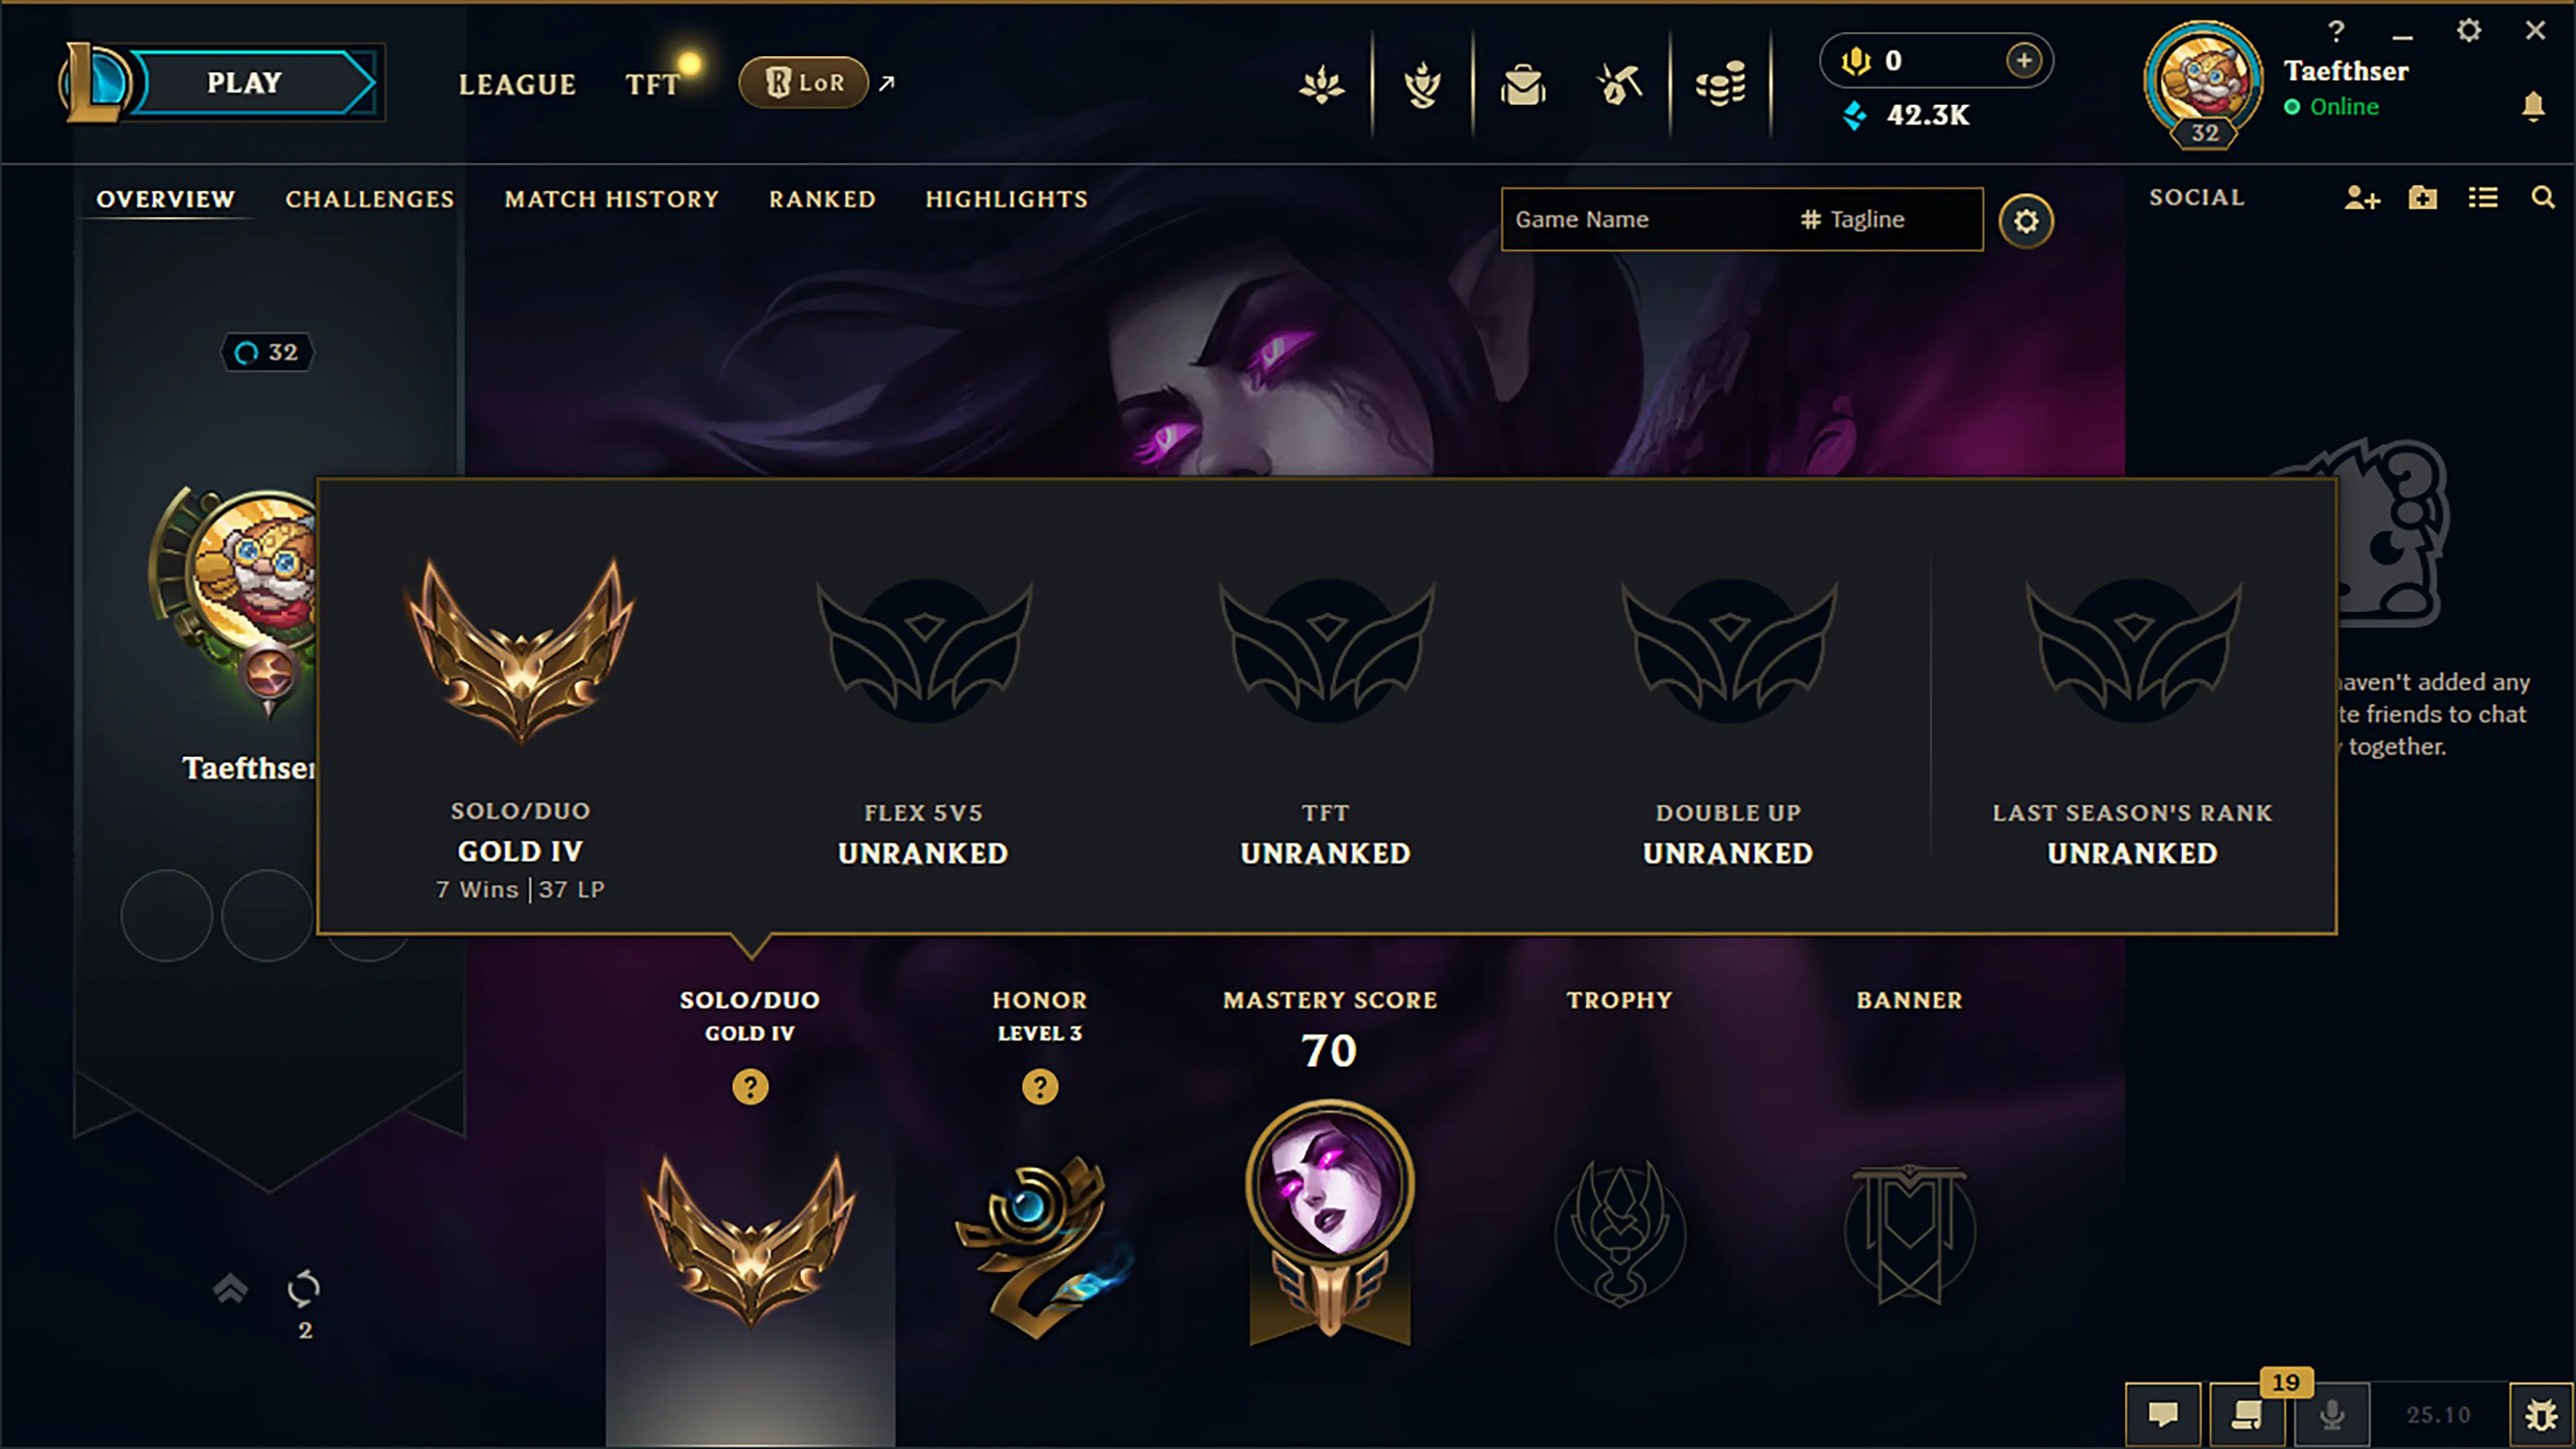The width and height of the screenshot is (2576, 1449).
Task: Open the Store coins icon
Action: (1720, 84)
